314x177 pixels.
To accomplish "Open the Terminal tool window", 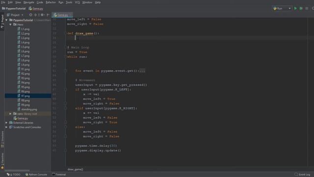I will coord(59,175).
